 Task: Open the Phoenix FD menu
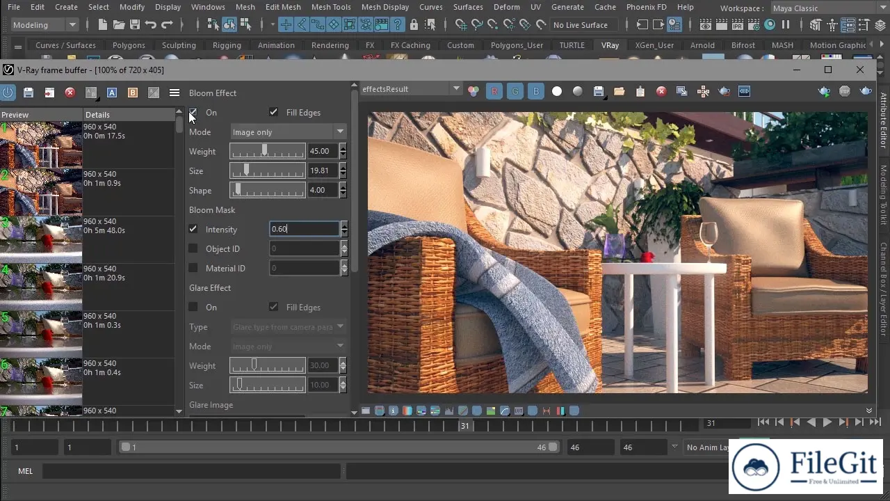(646, 7)
